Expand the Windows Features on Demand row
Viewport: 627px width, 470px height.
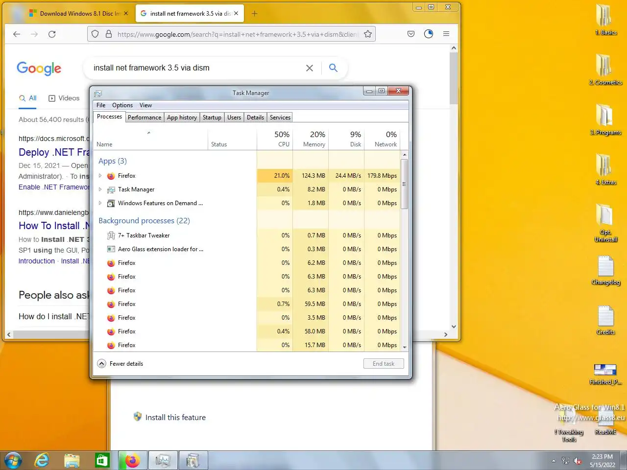pos(100,203)
